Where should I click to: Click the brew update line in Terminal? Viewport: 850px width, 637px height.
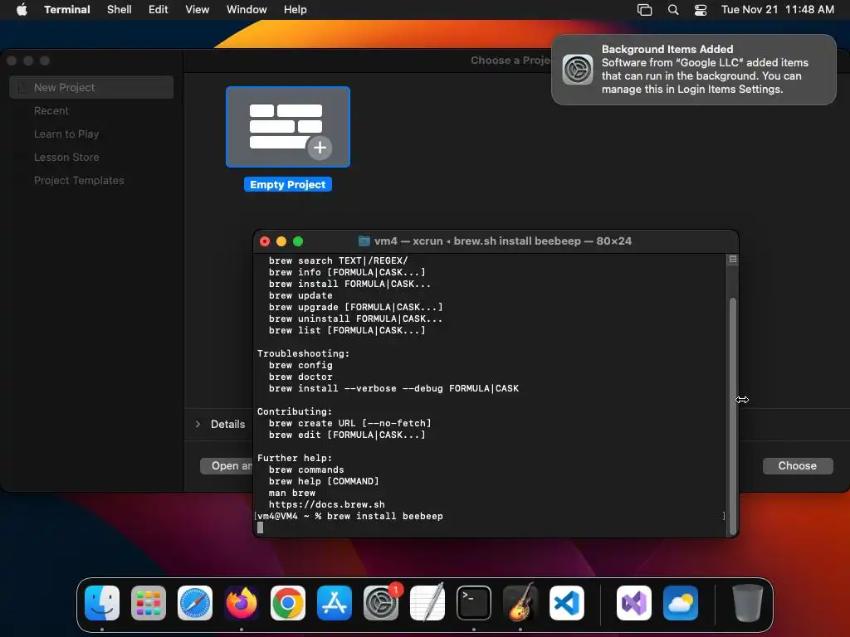click(x=300, y=296)
